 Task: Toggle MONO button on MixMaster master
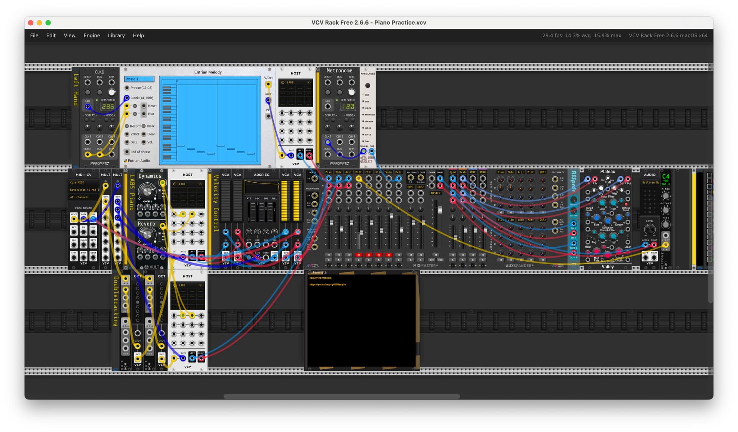coord(440,260)
